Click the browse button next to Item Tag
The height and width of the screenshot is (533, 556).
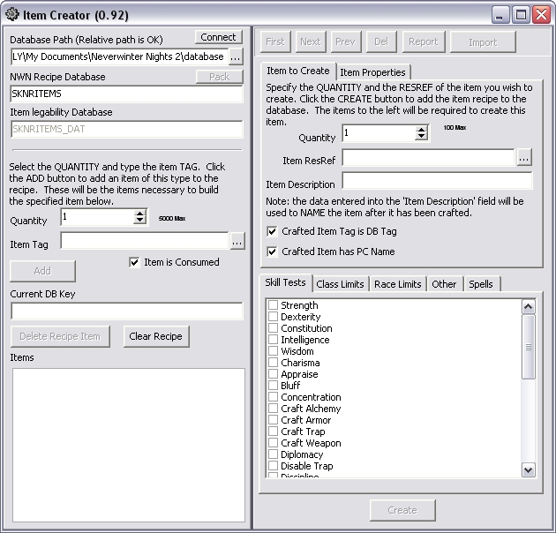click(x=237, y=241)
